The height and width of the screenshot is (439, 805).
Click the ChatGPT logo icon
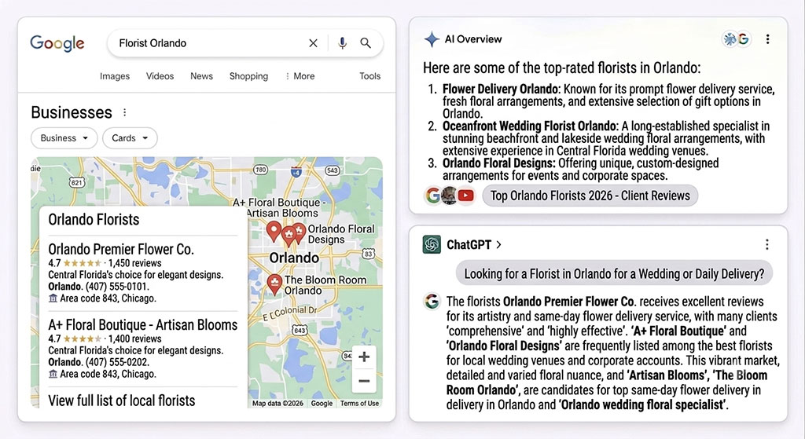coord(432,244)
